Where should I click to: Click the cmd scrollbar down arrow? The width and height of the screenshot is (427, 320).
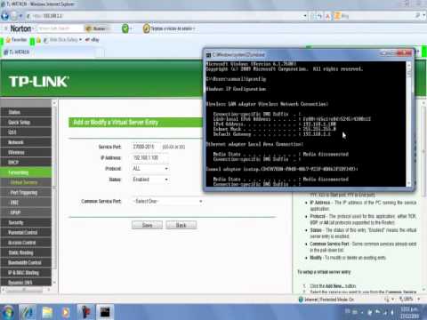point(409,184)
